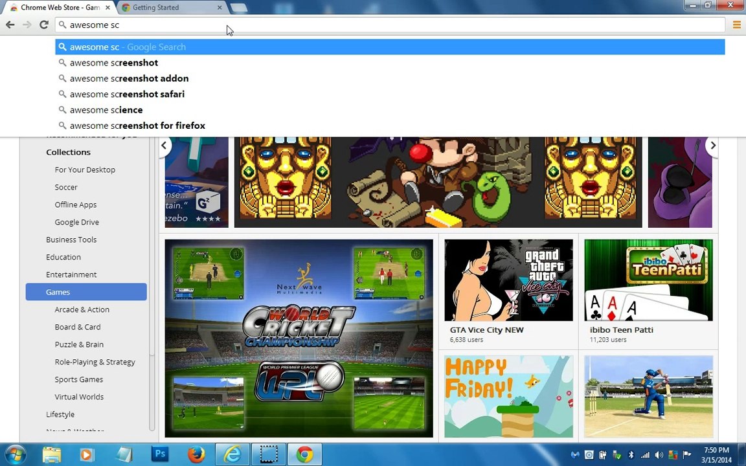The height and width of the screenshot is (466, 746).
Task: Open File Explorer from taskbar
Action: point(52,454)
